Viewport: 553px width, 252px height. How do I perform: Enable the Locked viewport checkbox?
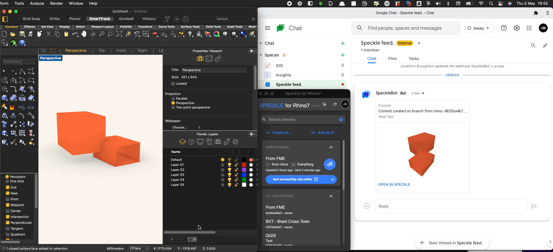pyautogui.click(x=173, y=84)
